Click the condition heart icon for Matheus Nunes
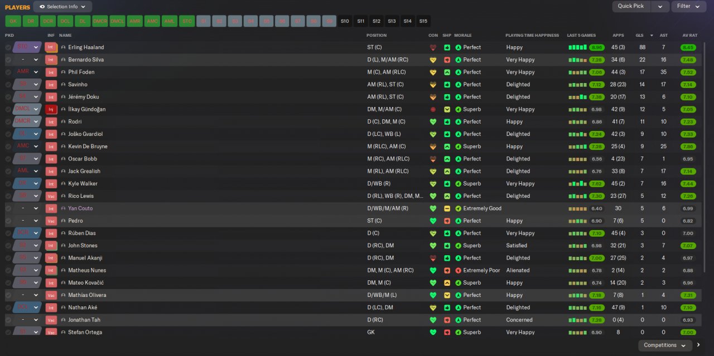This screenshot has width=714, height=356. coord(433,270)
